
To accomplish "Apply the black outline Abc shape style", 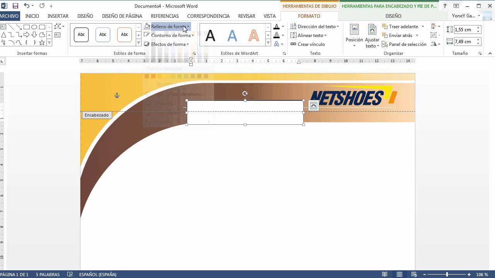I will (81, 35).
